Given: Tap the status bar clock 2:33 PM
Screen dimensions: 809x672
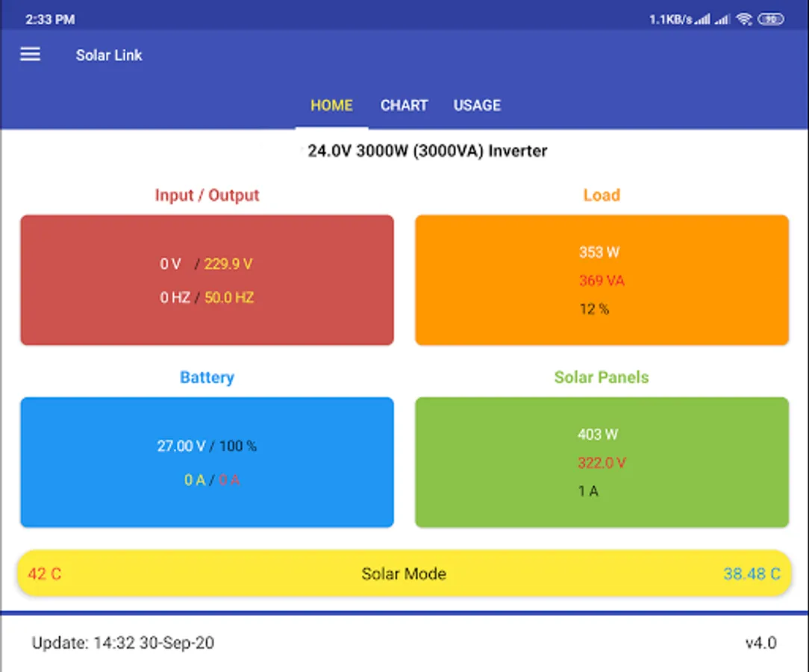Looking at the screenshot, I should tap(50, 19).
